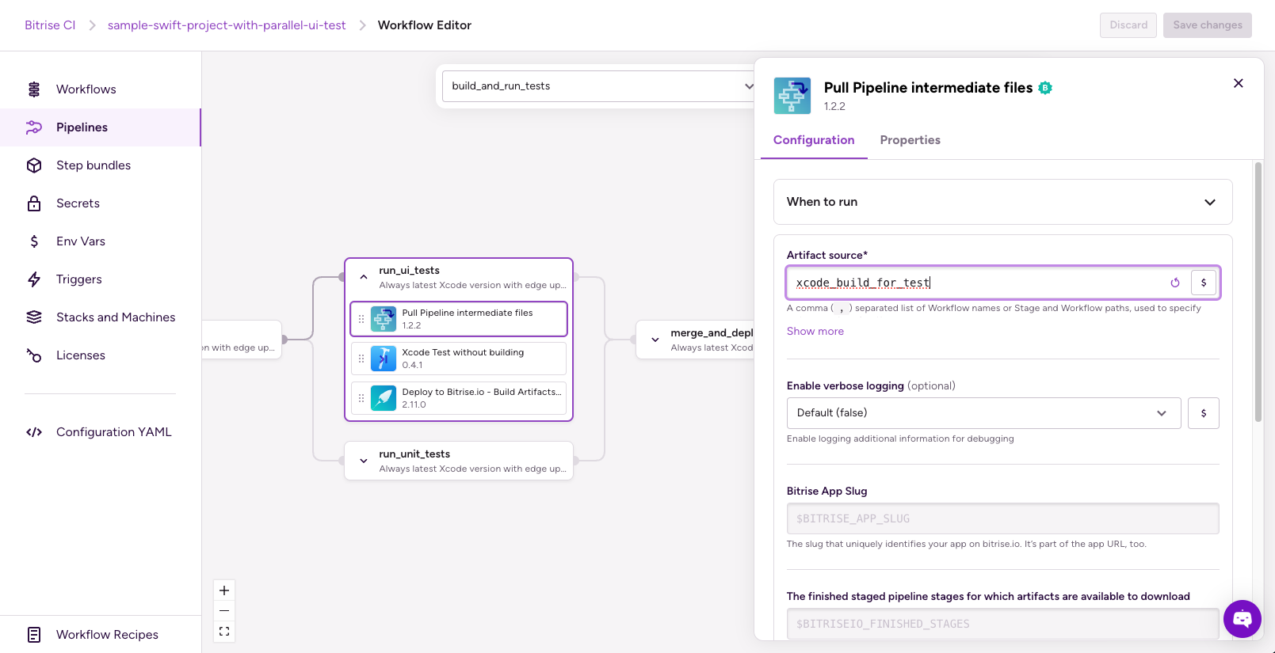Grab drag handle of Xcode Test step
The image size is (1275, 653).
(361, 359)
